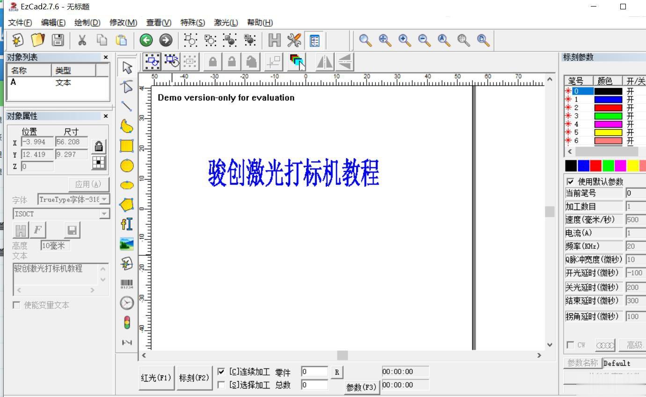Click the speed value field

click(636, 220)
